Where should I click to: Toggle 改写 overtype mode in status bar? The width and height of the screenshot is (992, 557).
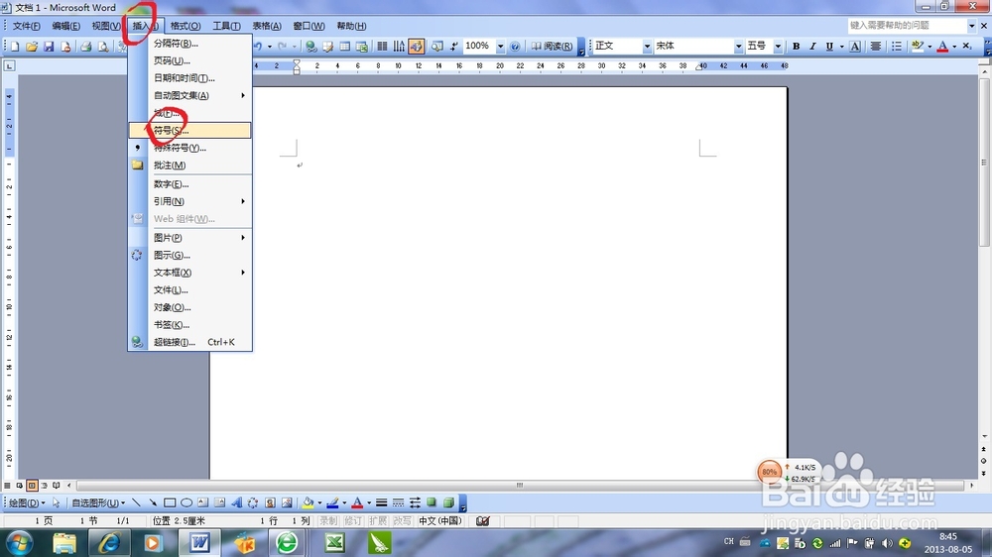point(403,521)
